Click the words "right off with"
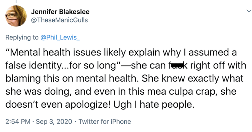Image resolution: width=252 pixels, height=132 pixels. (x=218, y=65)
